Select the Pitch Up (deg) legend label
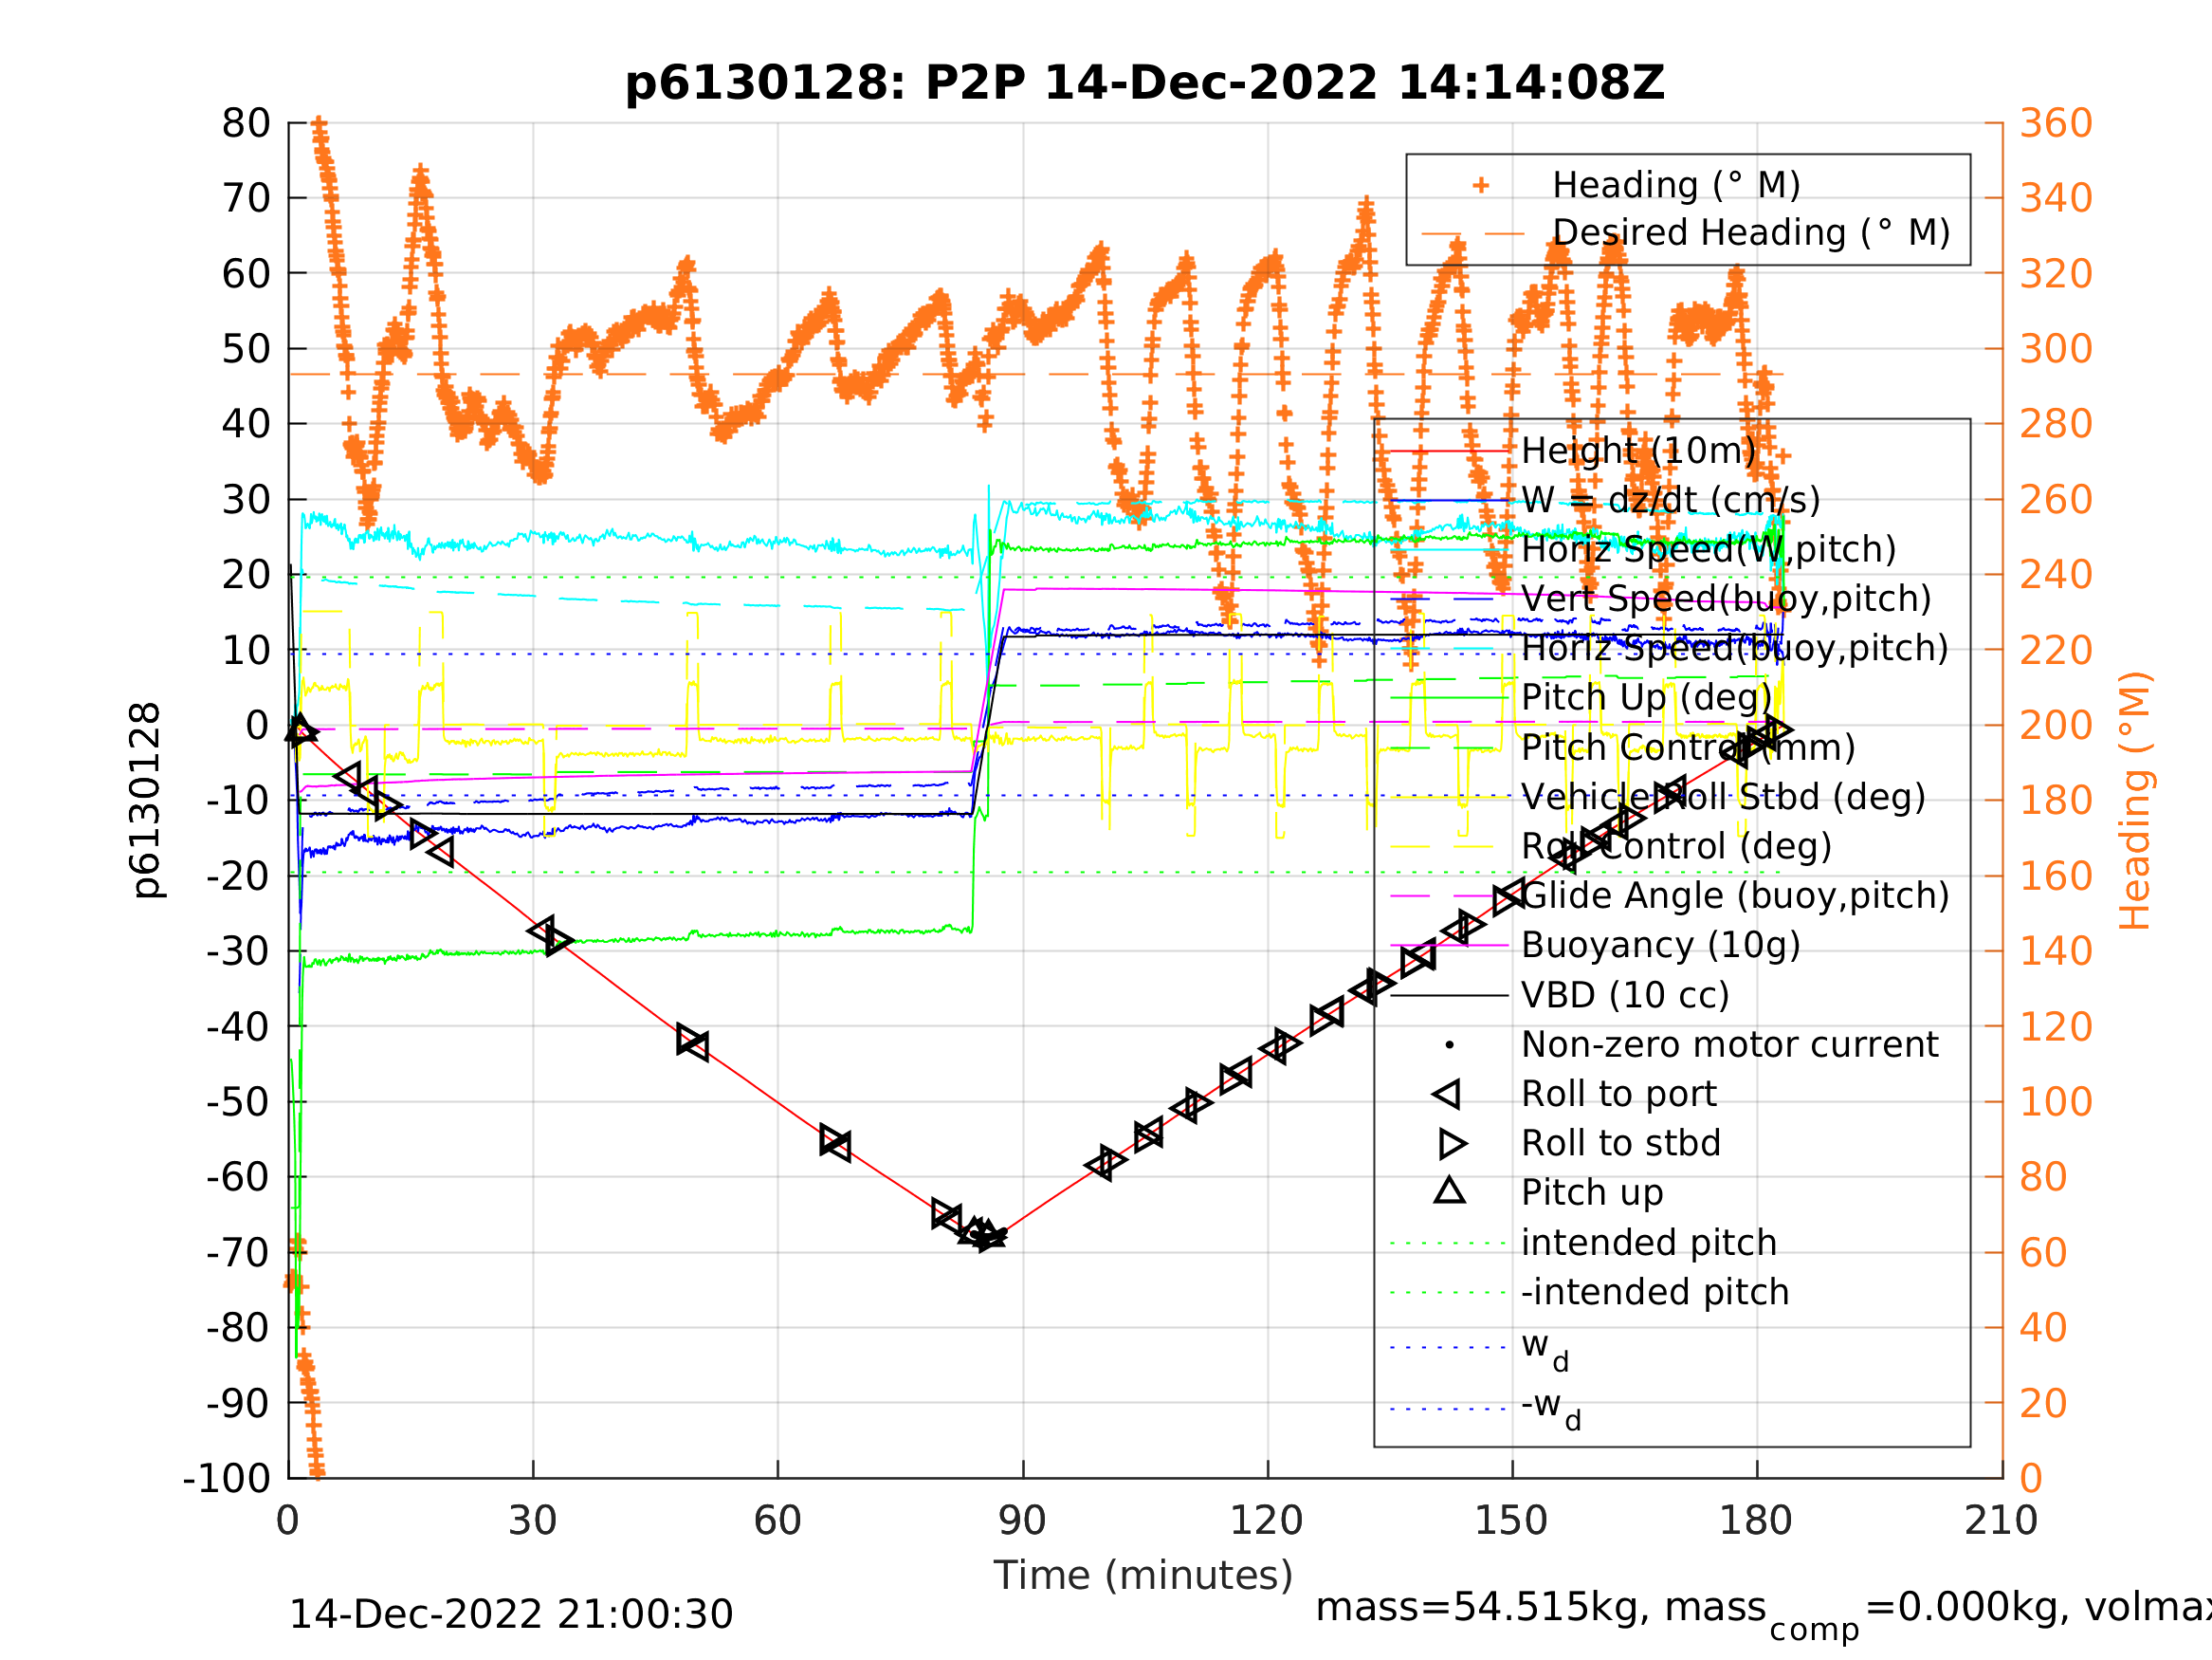This screenshot has height=1660, width=2212. click(x=1646, y=698)
